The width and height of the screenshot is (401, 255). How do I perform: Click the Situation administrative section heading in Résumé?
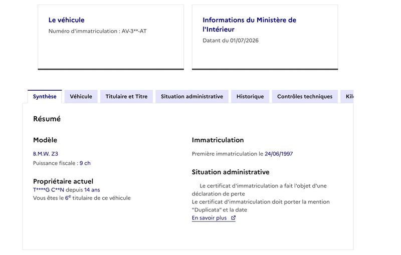231,172
